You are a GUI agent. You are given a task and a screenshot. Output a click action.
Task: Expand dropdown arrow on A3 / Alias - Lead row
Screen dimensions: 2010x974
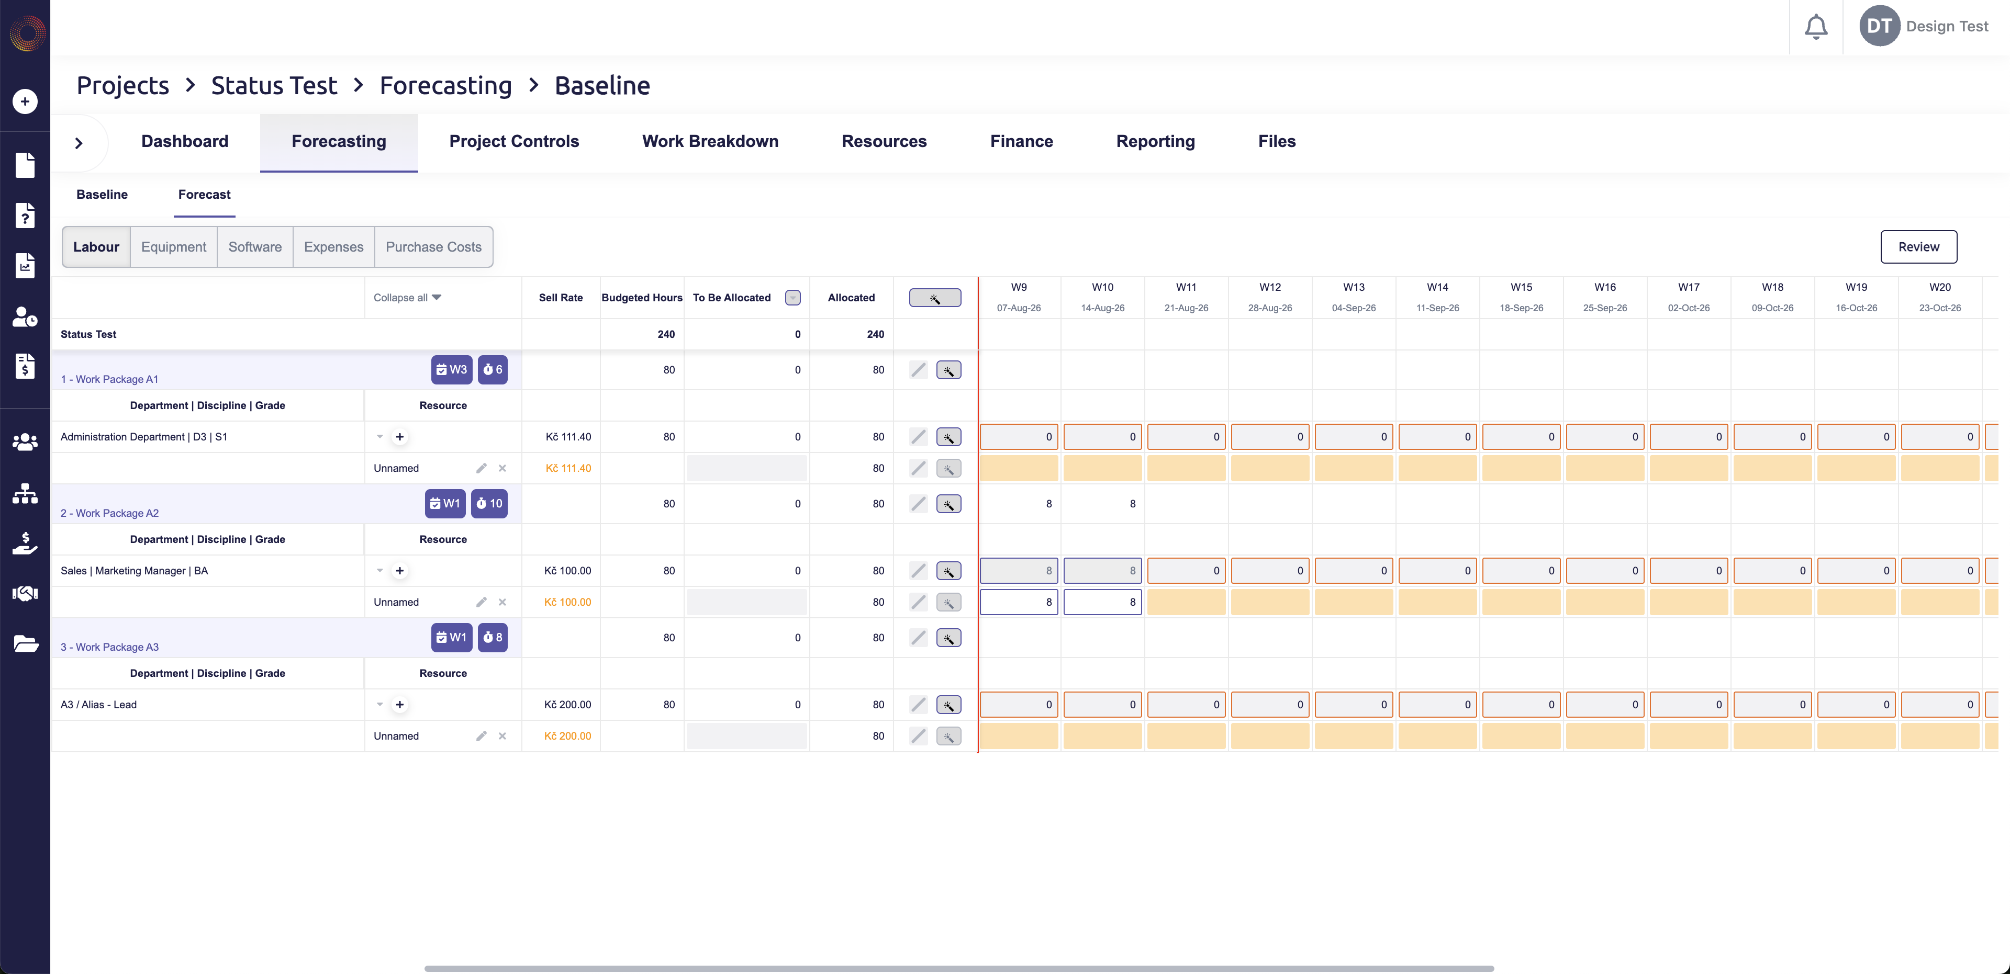pyautogui.click(x=380, y=704)
